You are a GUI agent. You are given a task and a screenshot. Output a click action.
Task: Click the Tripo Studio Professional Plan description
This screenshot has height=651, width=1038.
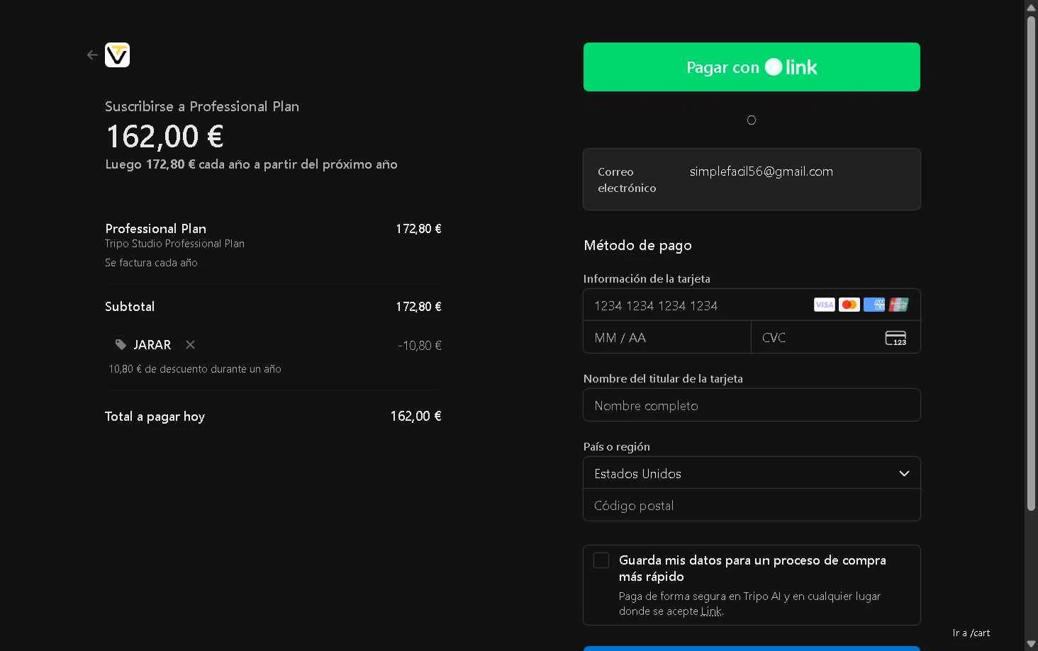(x=174, y=244)
